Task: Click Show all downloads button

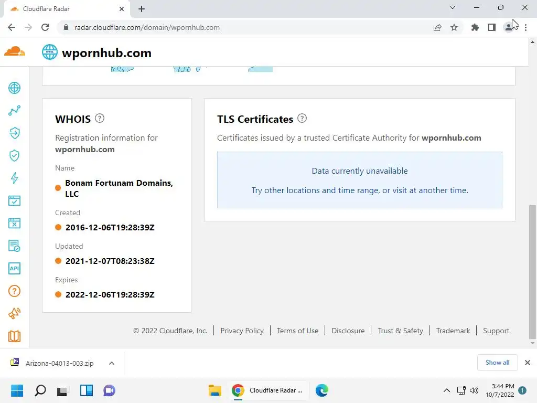Action: [x=497, y=363]
